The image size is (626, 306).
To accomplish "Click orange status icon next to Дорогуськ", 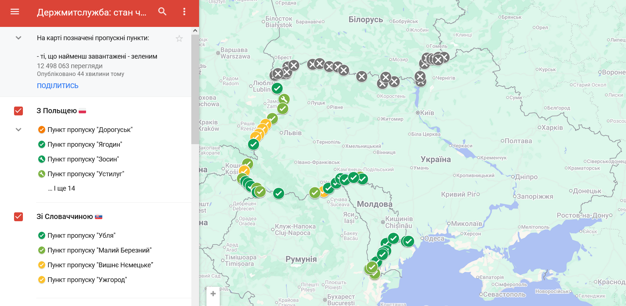I will pos(42,130).
